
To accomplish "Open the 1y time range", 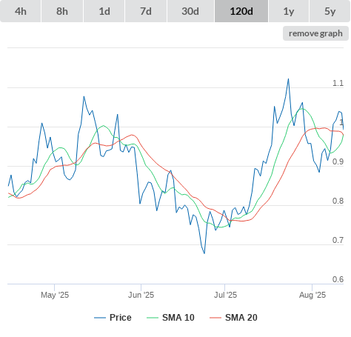I will (x=289, y=11).
